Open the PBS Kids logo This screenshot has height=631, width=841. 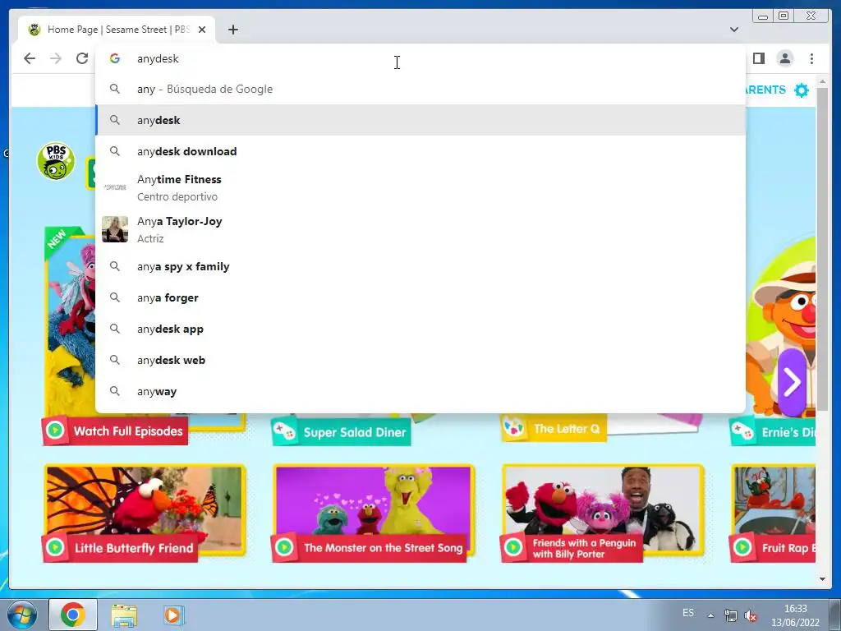pos(56,161)
